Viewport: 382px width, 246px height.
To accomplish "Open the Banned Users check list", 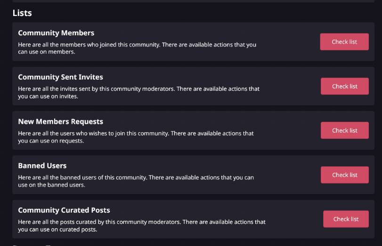I will pyautogui.click(x=344, y=175).
